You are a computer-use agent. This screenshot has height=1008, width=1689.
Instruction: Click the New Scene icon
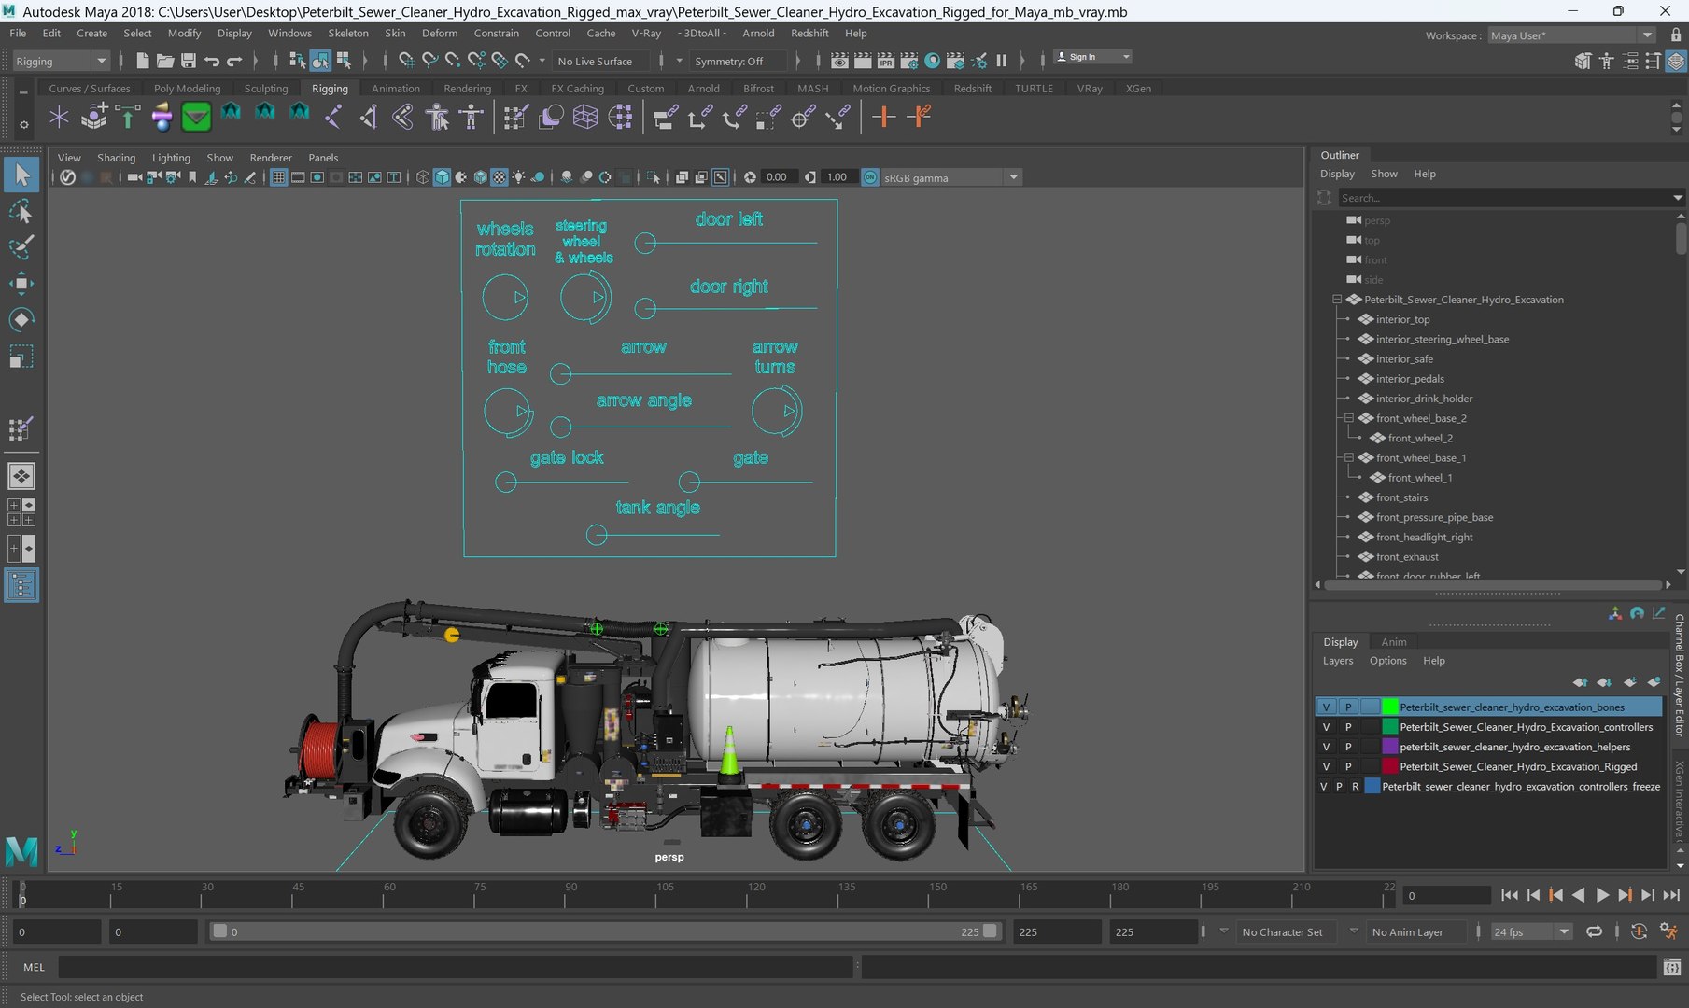tap(143, 61)
